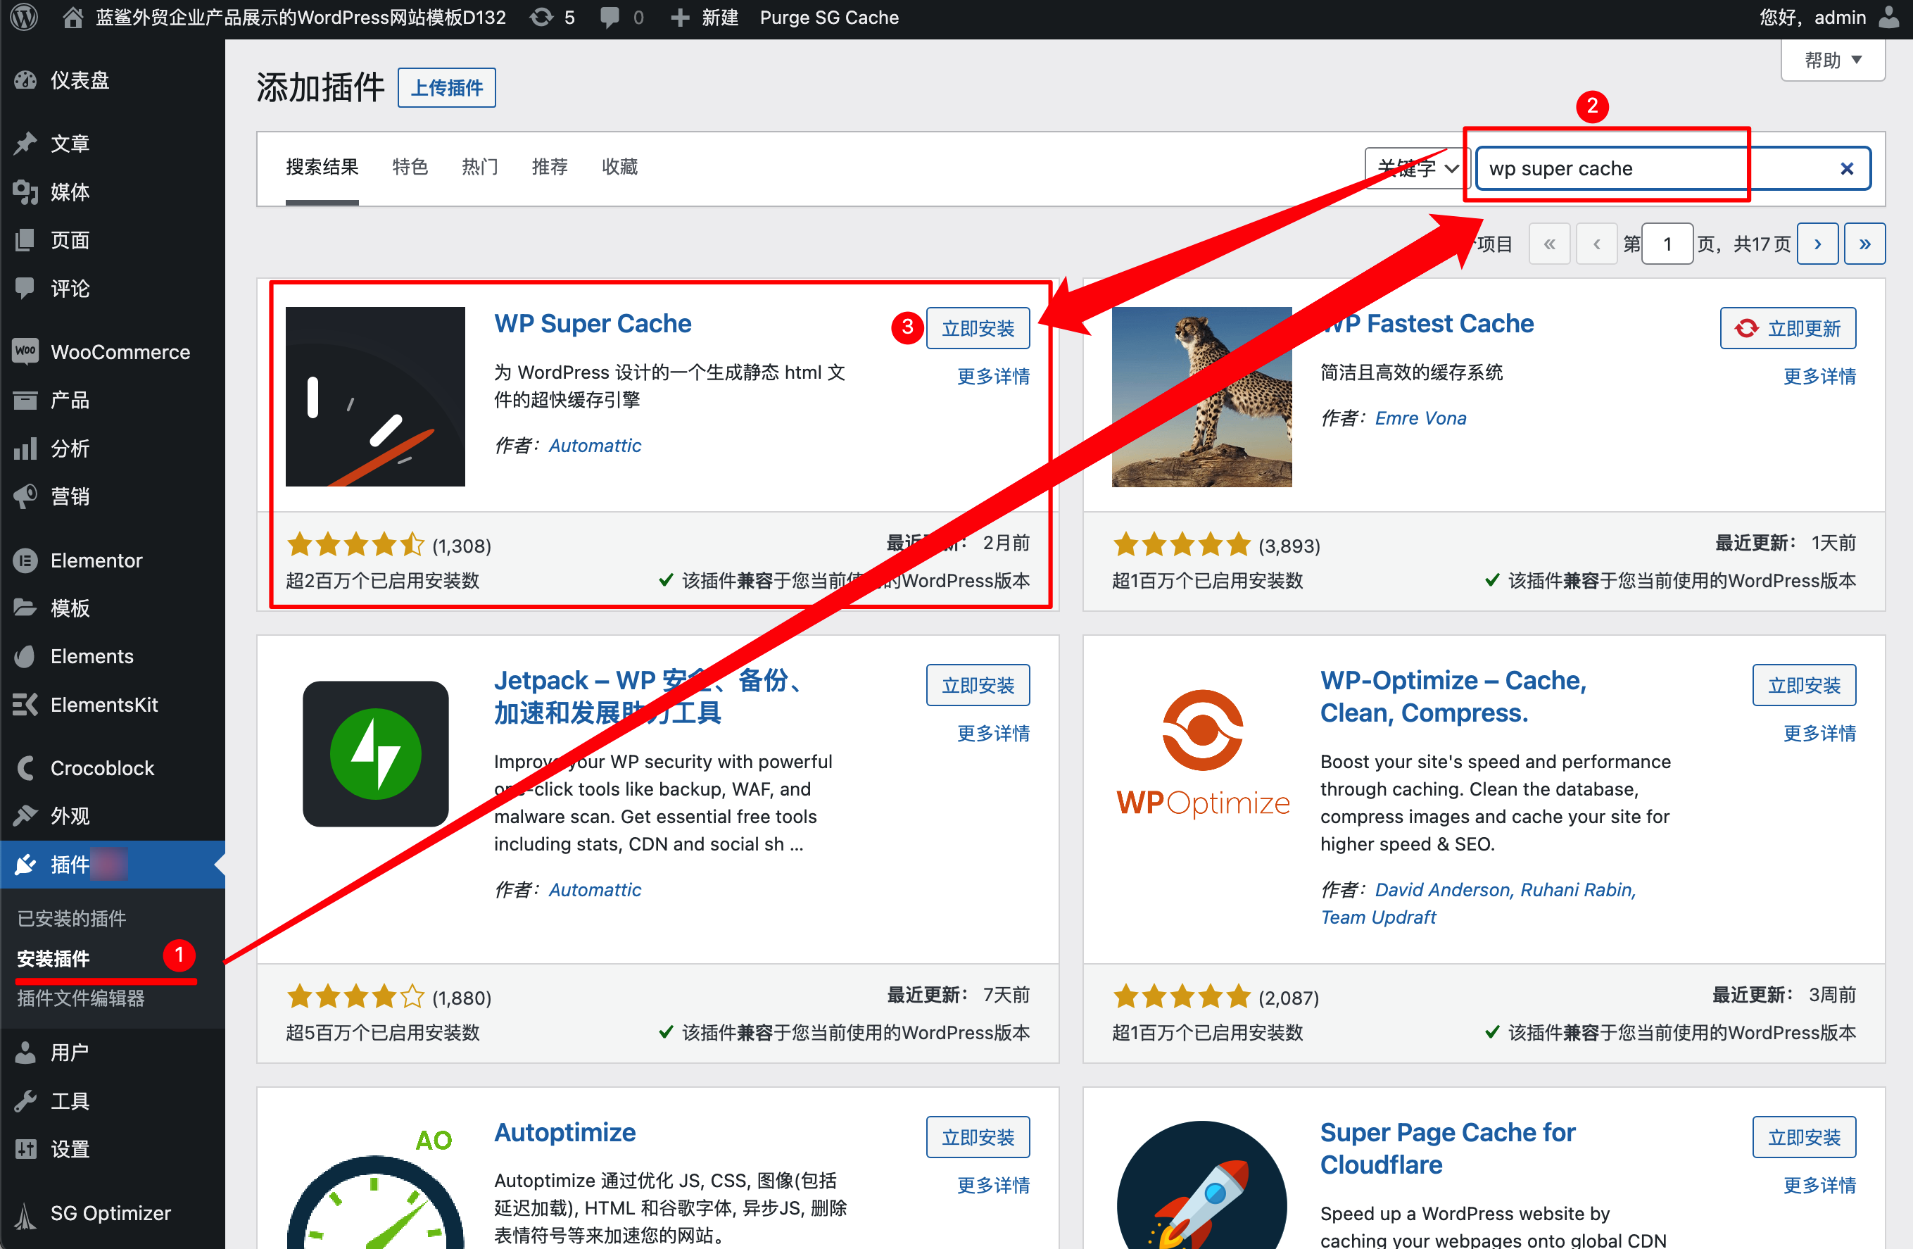This screenshot has width=1913, height=1249.
Task: Open Elementor in the sidebar
Action: coord(113,560)
